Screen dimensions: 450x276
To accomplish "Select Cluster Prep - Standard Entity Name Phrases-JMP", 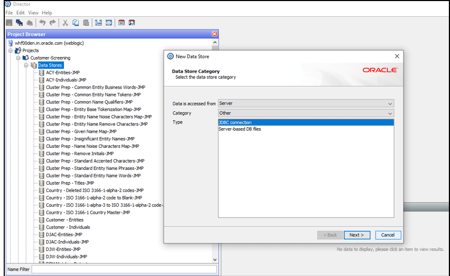I will pyautogui.click(x=95, y=168).
